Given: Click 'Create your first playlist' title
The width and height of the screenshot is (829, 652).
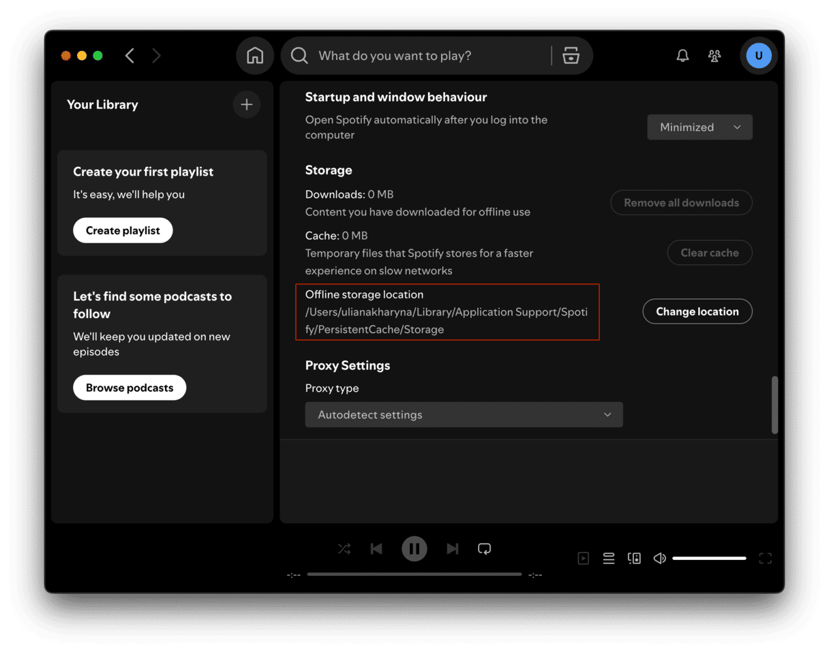Looking at the screenshot, I should [143, 172].
